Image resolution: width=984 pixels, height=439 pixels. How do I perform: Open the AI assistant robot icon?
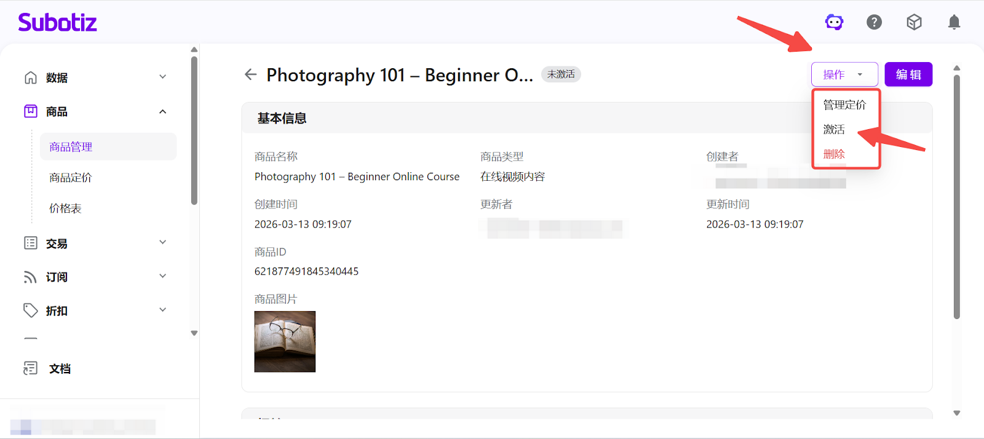pyautogui.click(x=834, y=23)
